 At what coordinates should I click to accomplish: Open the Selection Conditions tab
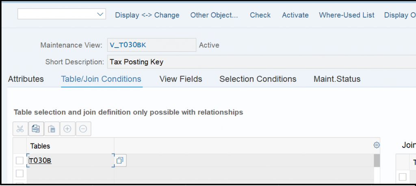coord(258,79)
